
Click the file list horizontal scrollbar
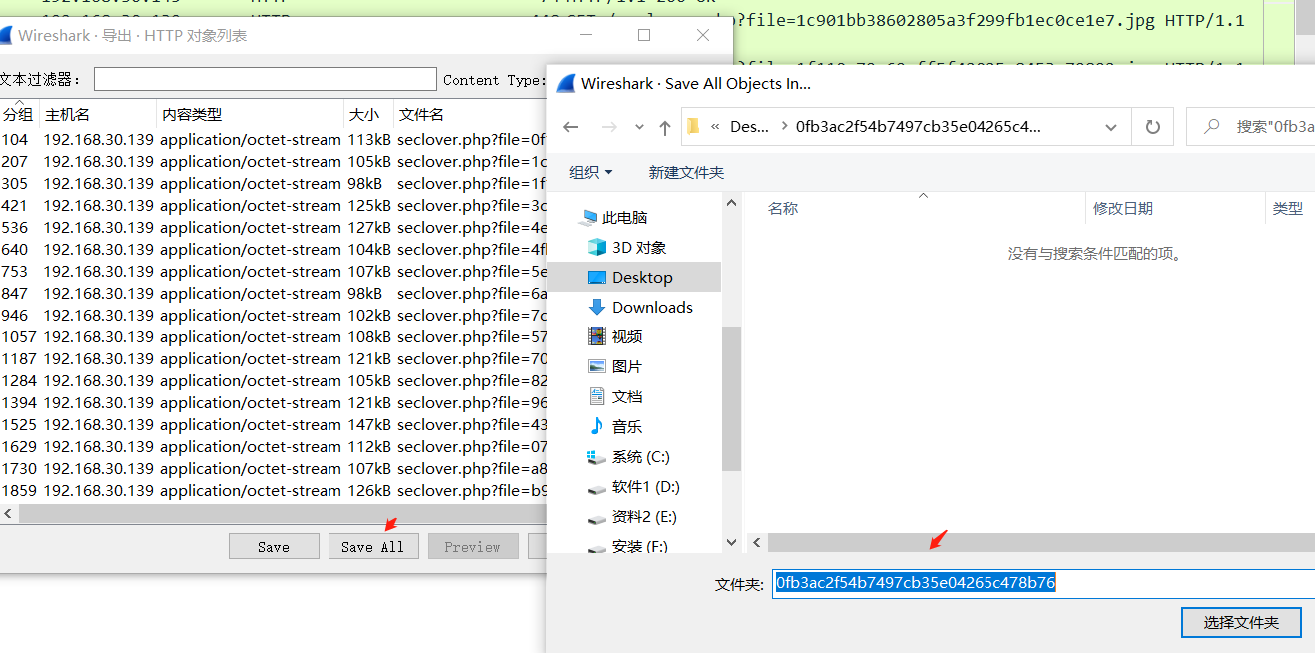(1041, 542)
